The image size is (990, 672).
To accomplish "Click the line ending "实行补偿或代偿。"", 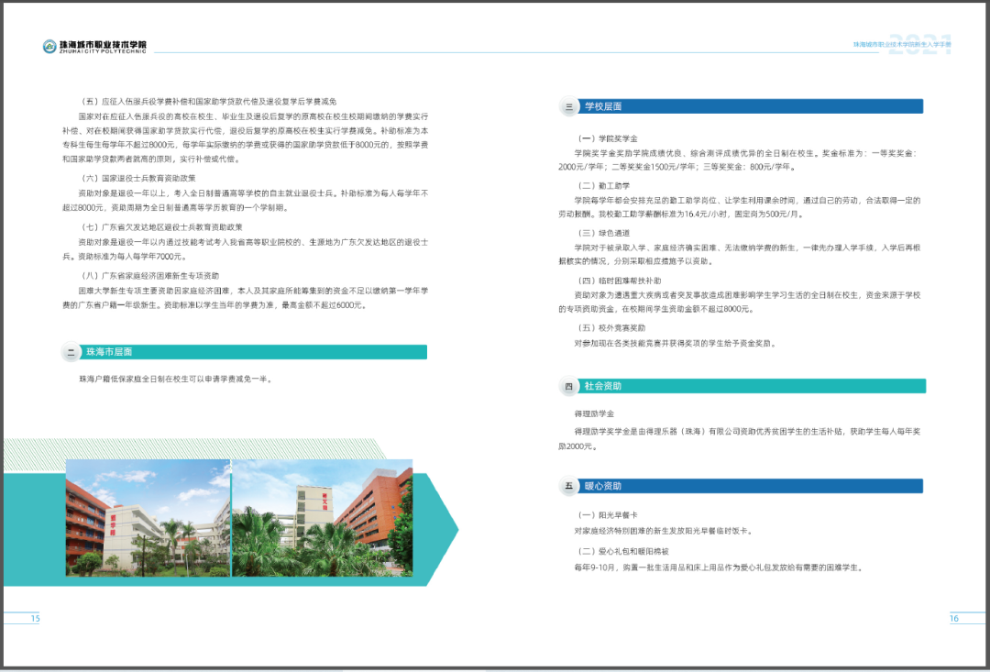I will tap(151, 160).
